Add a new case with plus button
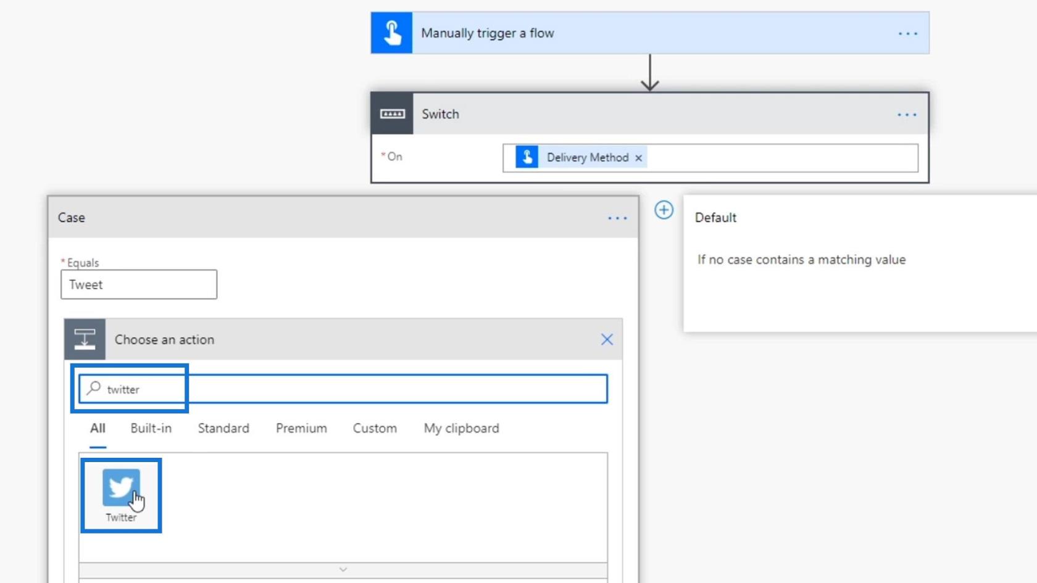The width and height of the screenshot is (1037, 583). [x=664, y=210]
